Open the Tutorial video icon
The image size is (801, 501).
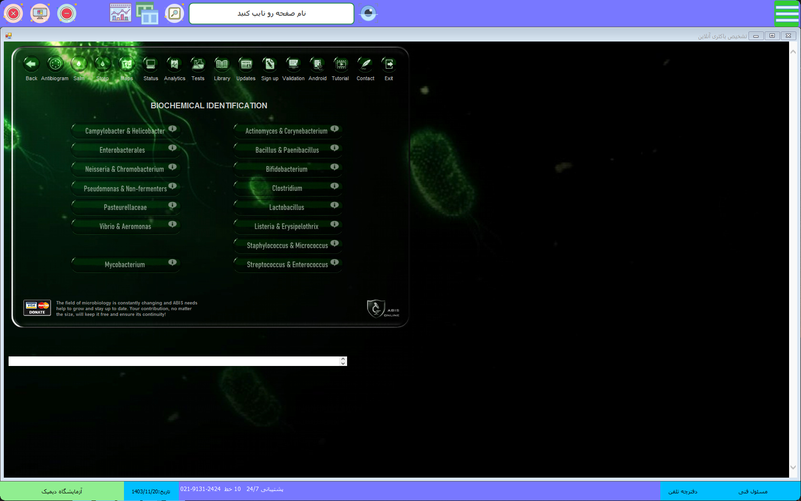coord(340,64)
